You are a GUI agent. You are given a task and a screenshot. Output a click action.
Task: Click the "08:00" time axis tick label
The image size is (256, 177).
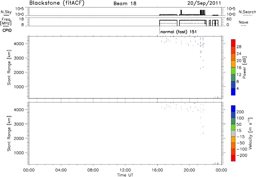(93, 170)
